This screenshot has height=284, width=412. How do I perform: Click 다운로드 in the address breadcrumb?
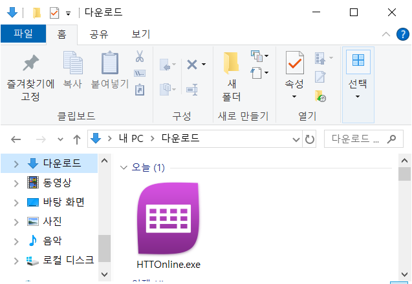(180, 138)
